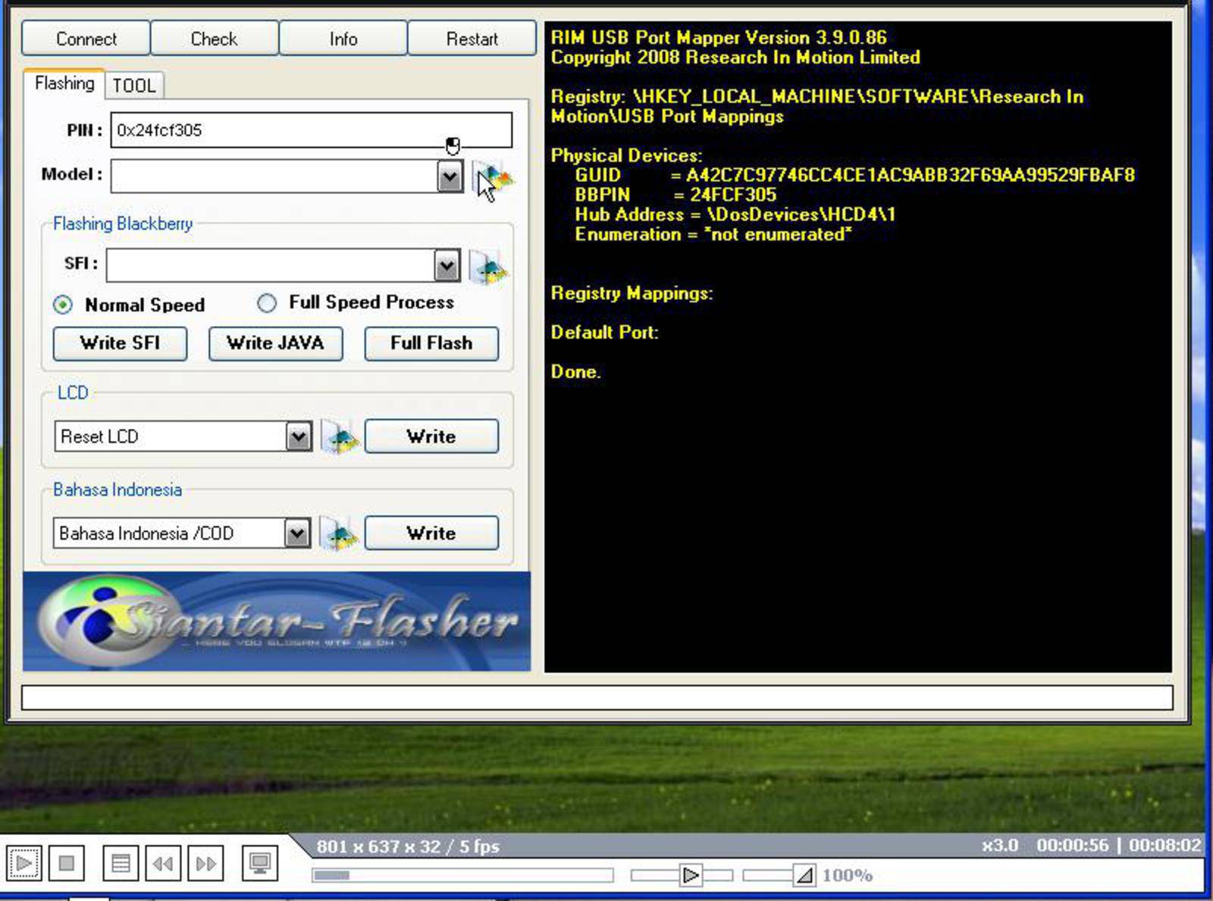1213x901 pixels.
Task: Click the 'Done.' text in log output
Action: [x=575, y=372]
